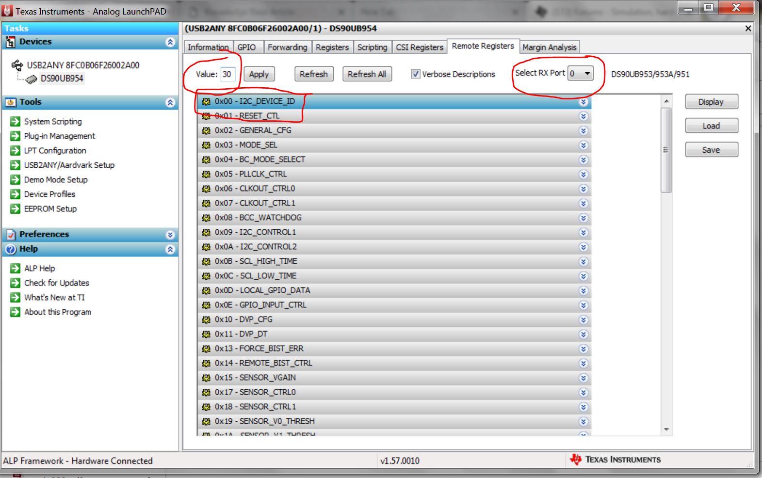Select the 0x18 - SENSOR_CTRL1 register row

coord(395,407)
